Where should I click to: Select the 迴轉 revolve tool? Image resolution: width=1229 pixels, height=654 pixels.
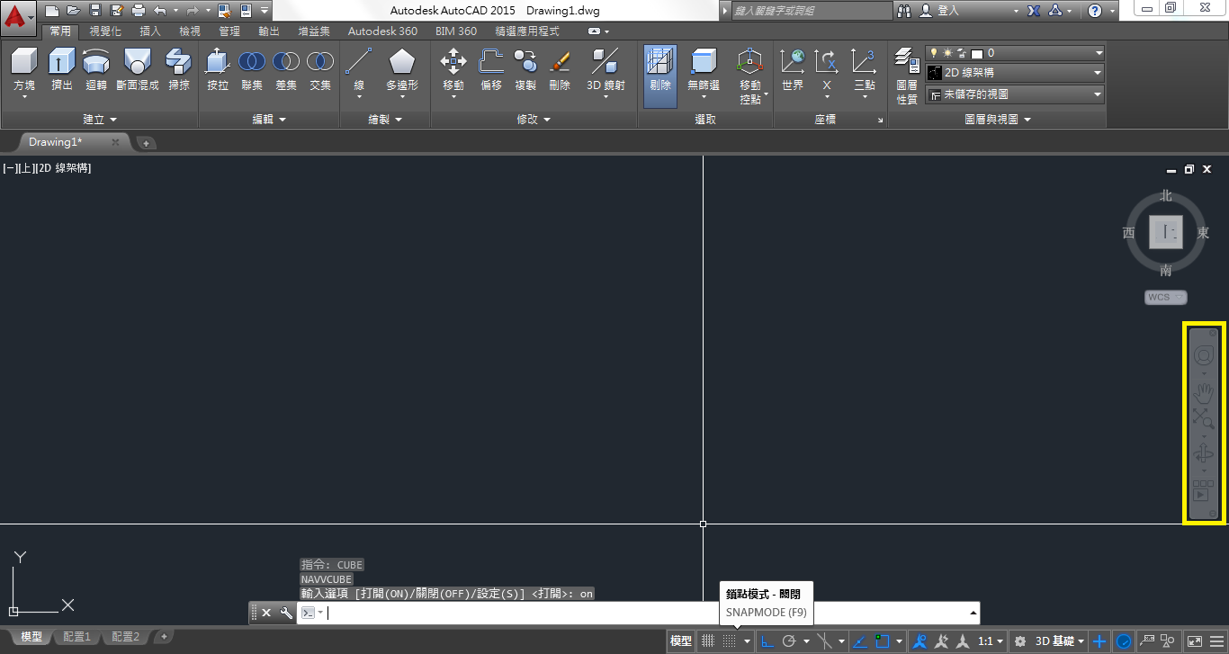96,70
